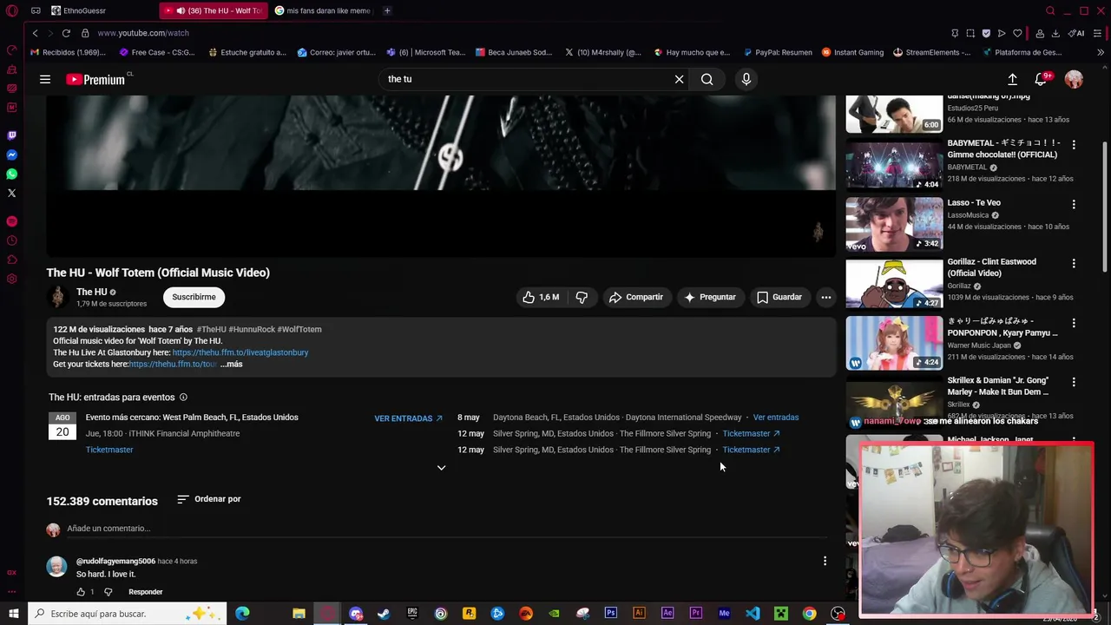Image resolution: width=1111 pixels, height=625 pixels.
Task: Open options for Skrillex suggested video
Action: (x=1074, y=382)
